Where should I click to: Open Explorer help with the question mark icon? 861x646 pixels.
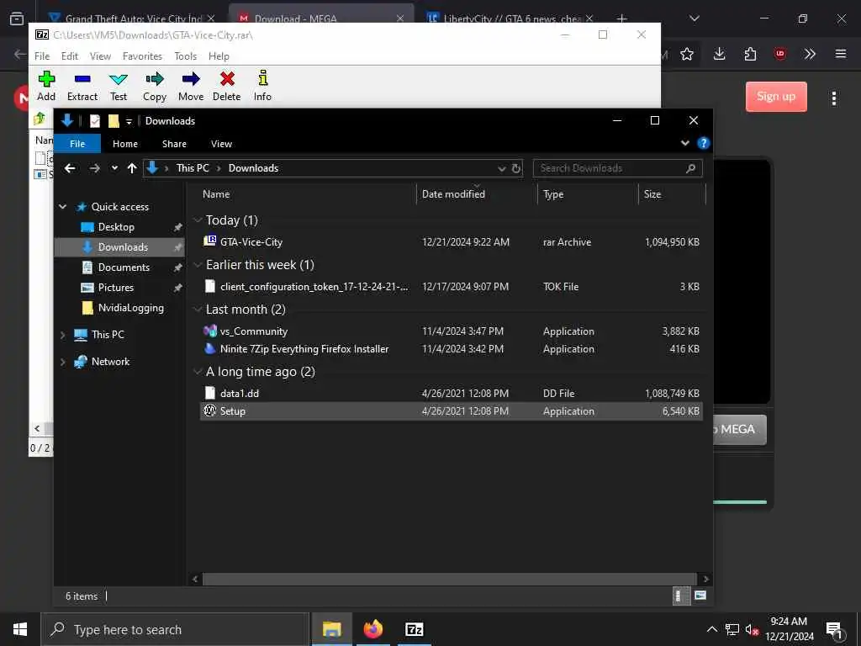703,143
